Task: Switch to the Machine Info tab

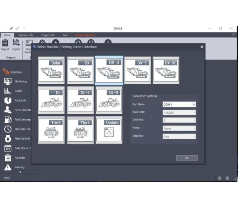Action: click(26, 35)
